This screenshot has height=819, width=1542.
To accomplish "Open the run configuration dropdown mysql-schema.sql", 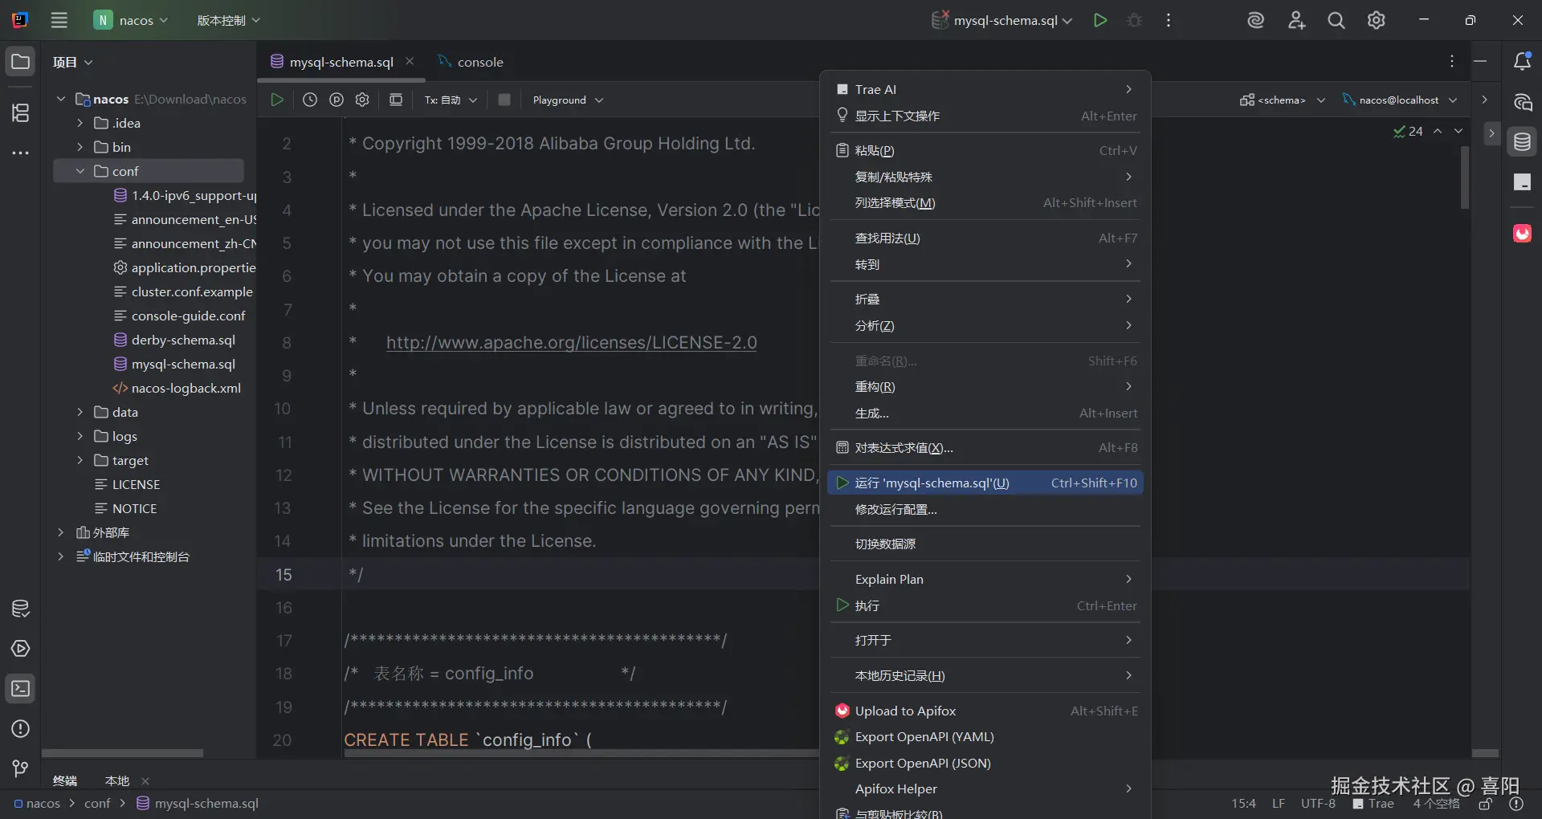I will point(1001,20).
